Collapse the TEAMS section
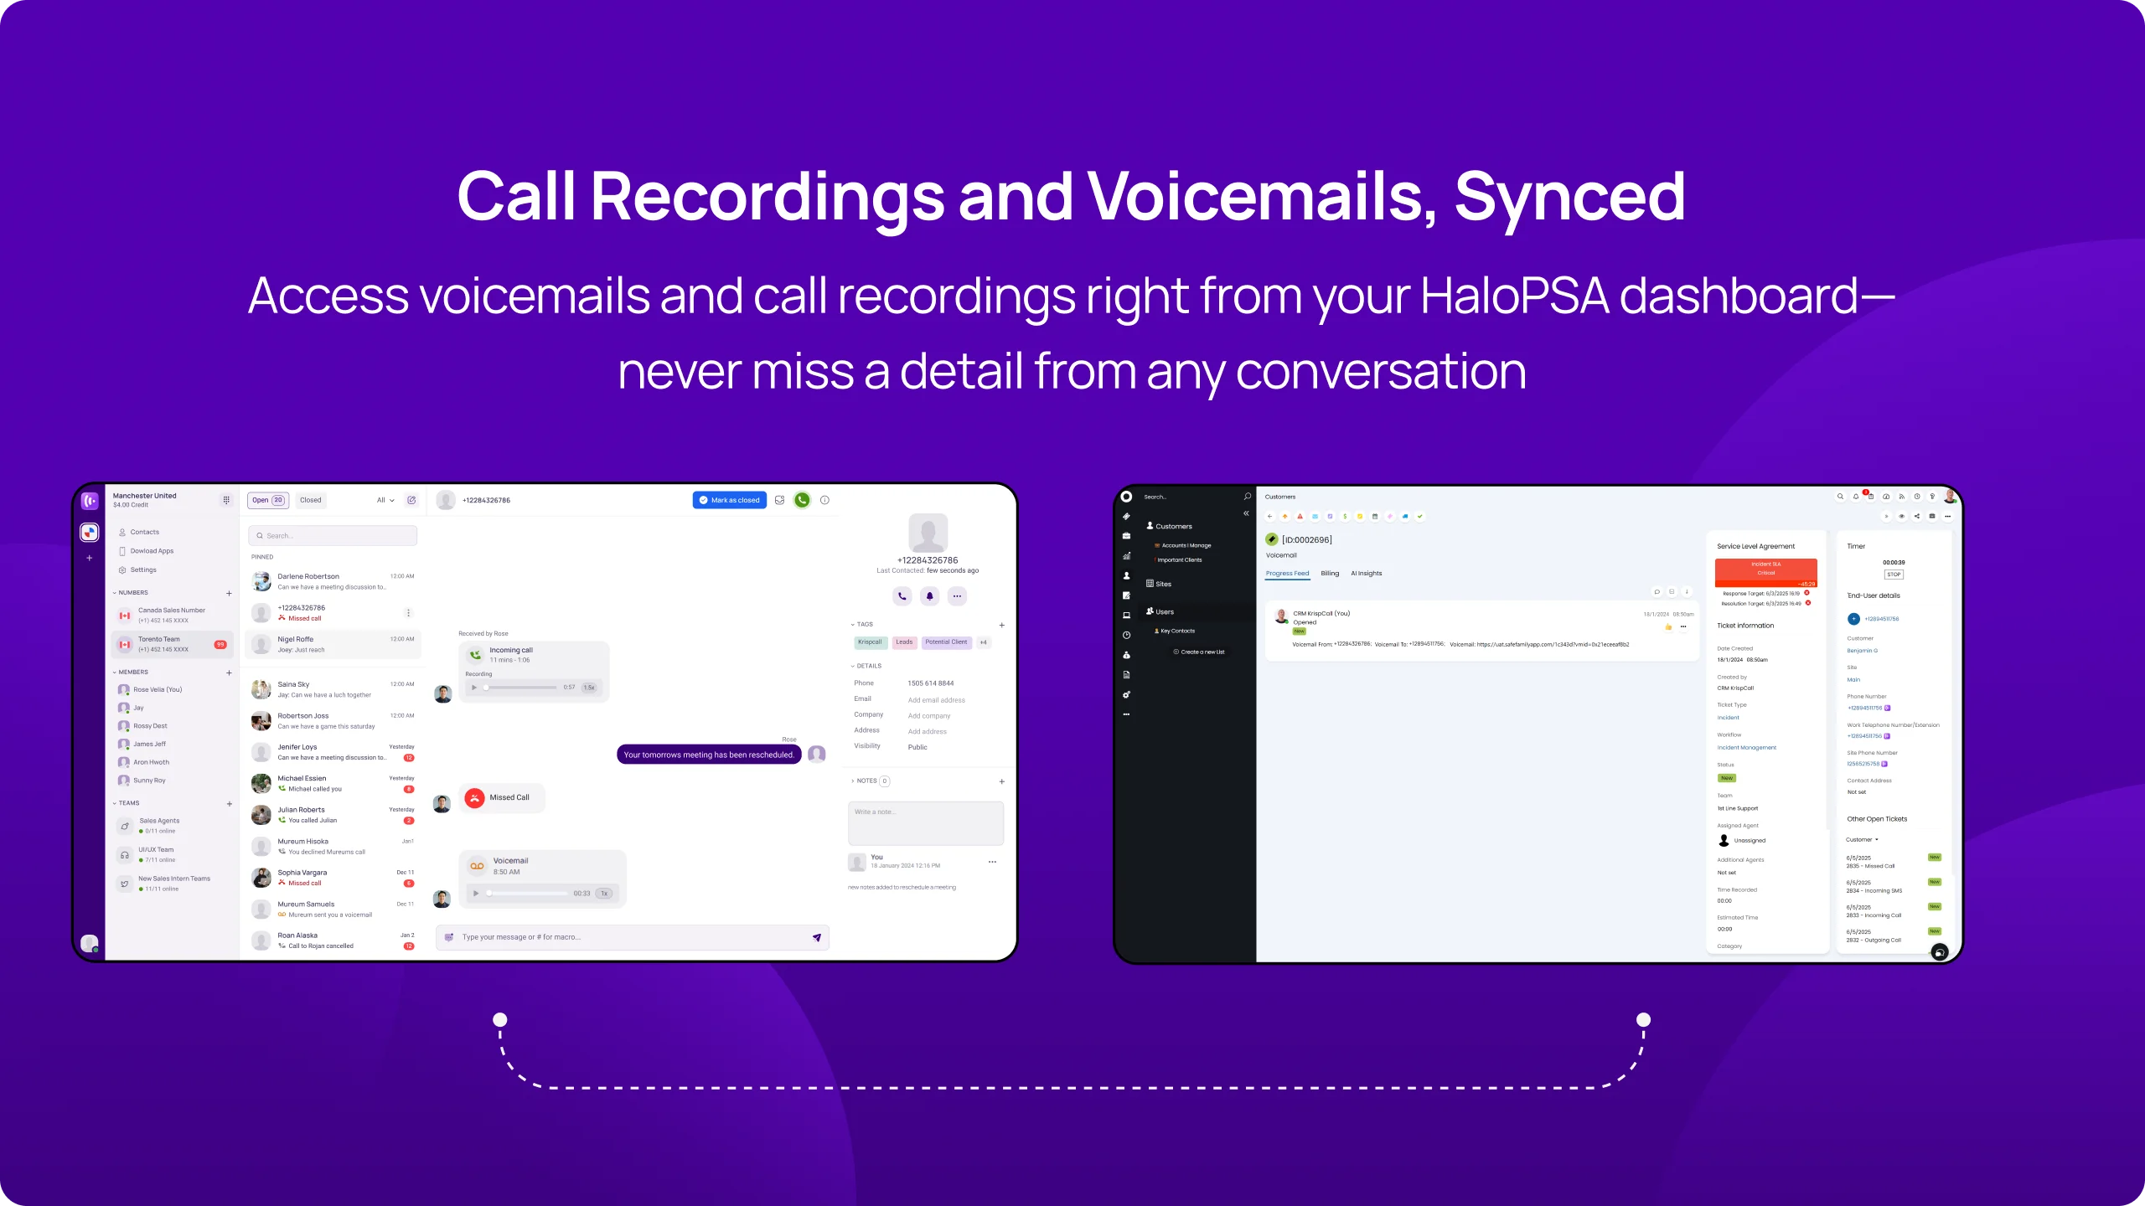Image resolution: width=2145 pixels, height=1206 pixels. (115, 803)
